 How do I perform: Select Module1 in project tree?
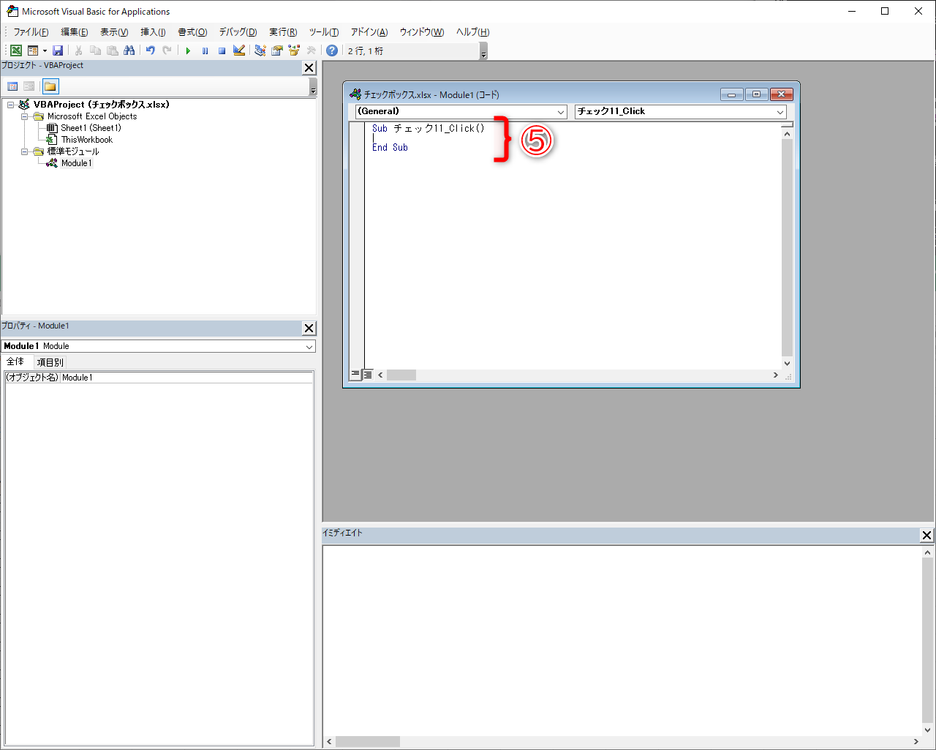click(x=77, y=163)
